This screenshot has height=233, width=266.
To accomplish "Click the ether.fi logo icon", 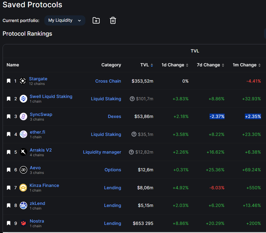I will pos(23,134).
